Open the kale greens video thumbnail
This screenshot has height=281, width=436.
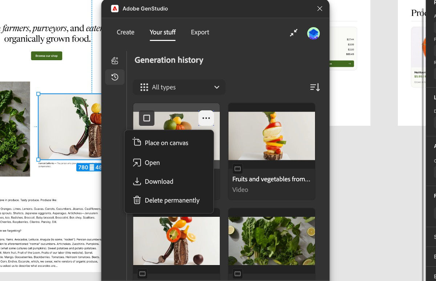point(271,240)
